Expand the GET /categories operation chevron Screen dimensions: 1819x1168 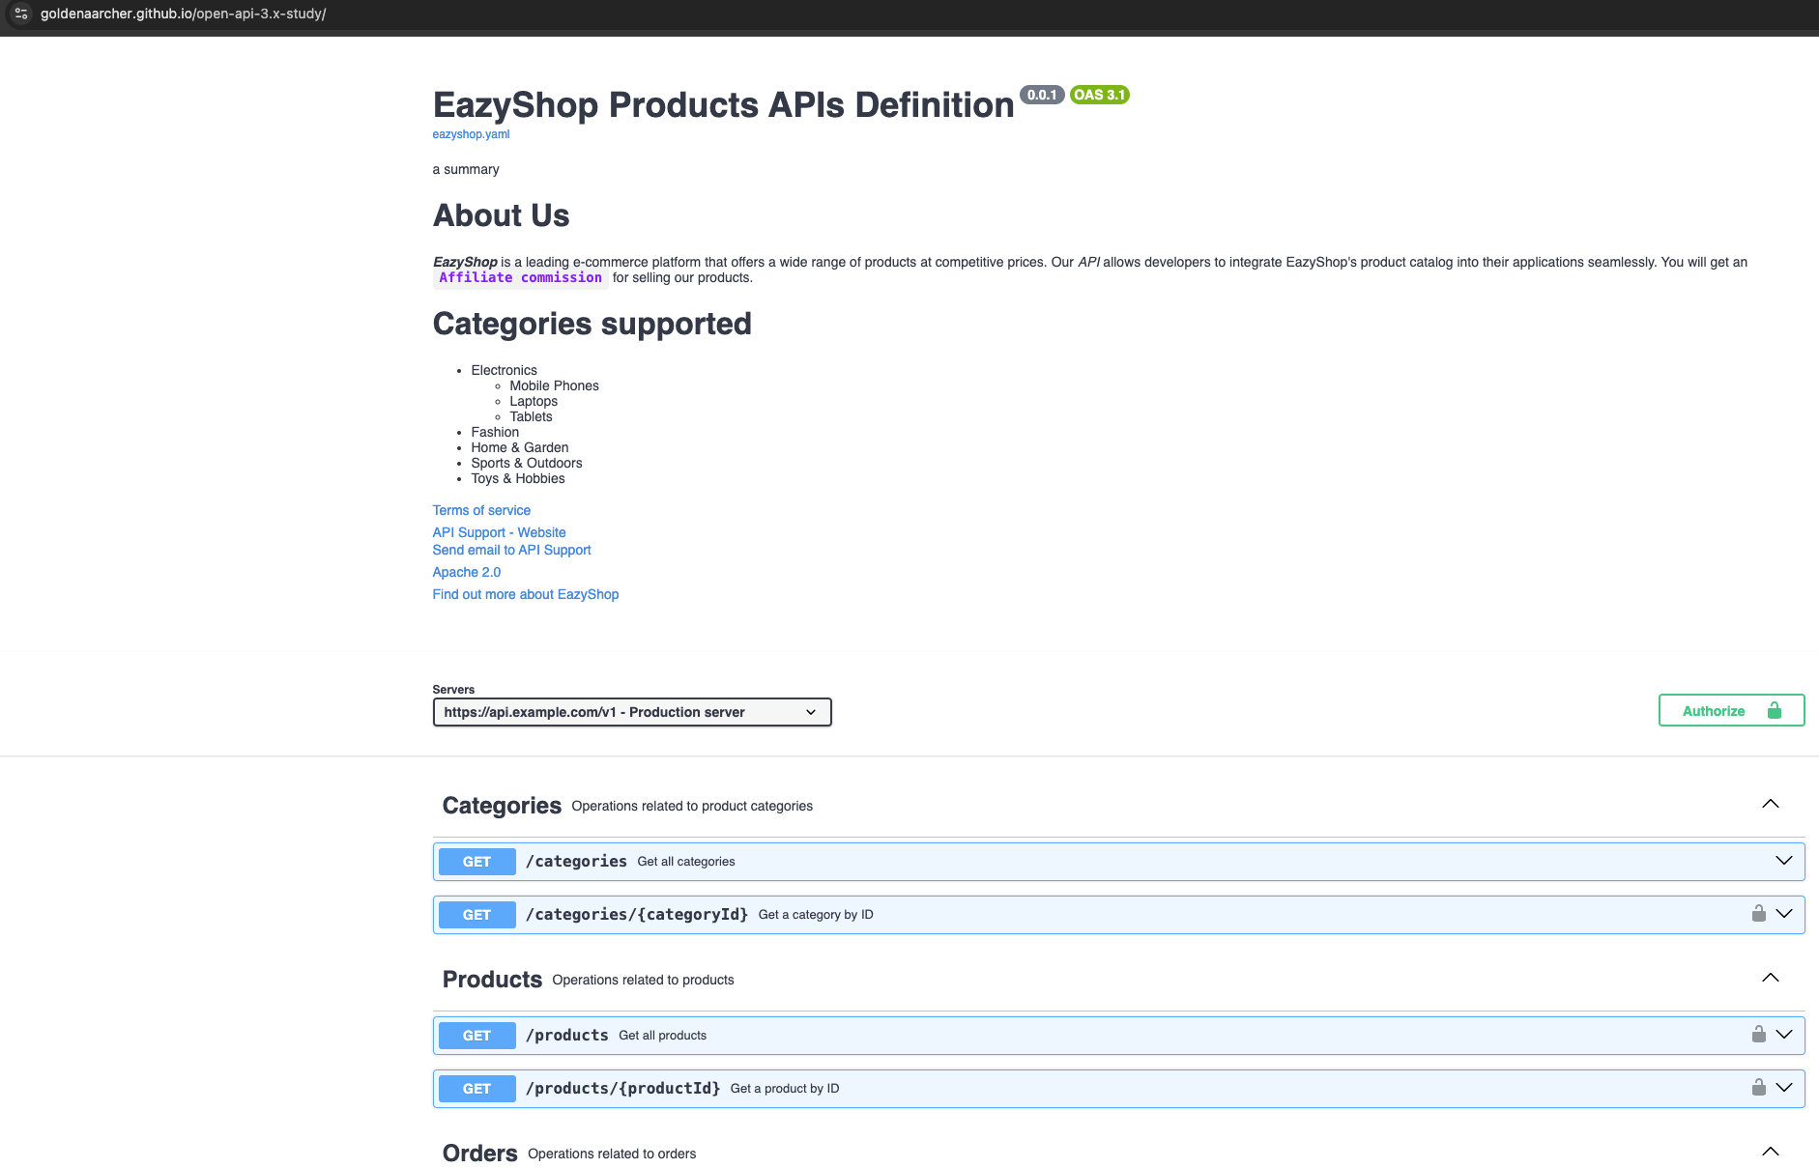(x=1784, y=861)
